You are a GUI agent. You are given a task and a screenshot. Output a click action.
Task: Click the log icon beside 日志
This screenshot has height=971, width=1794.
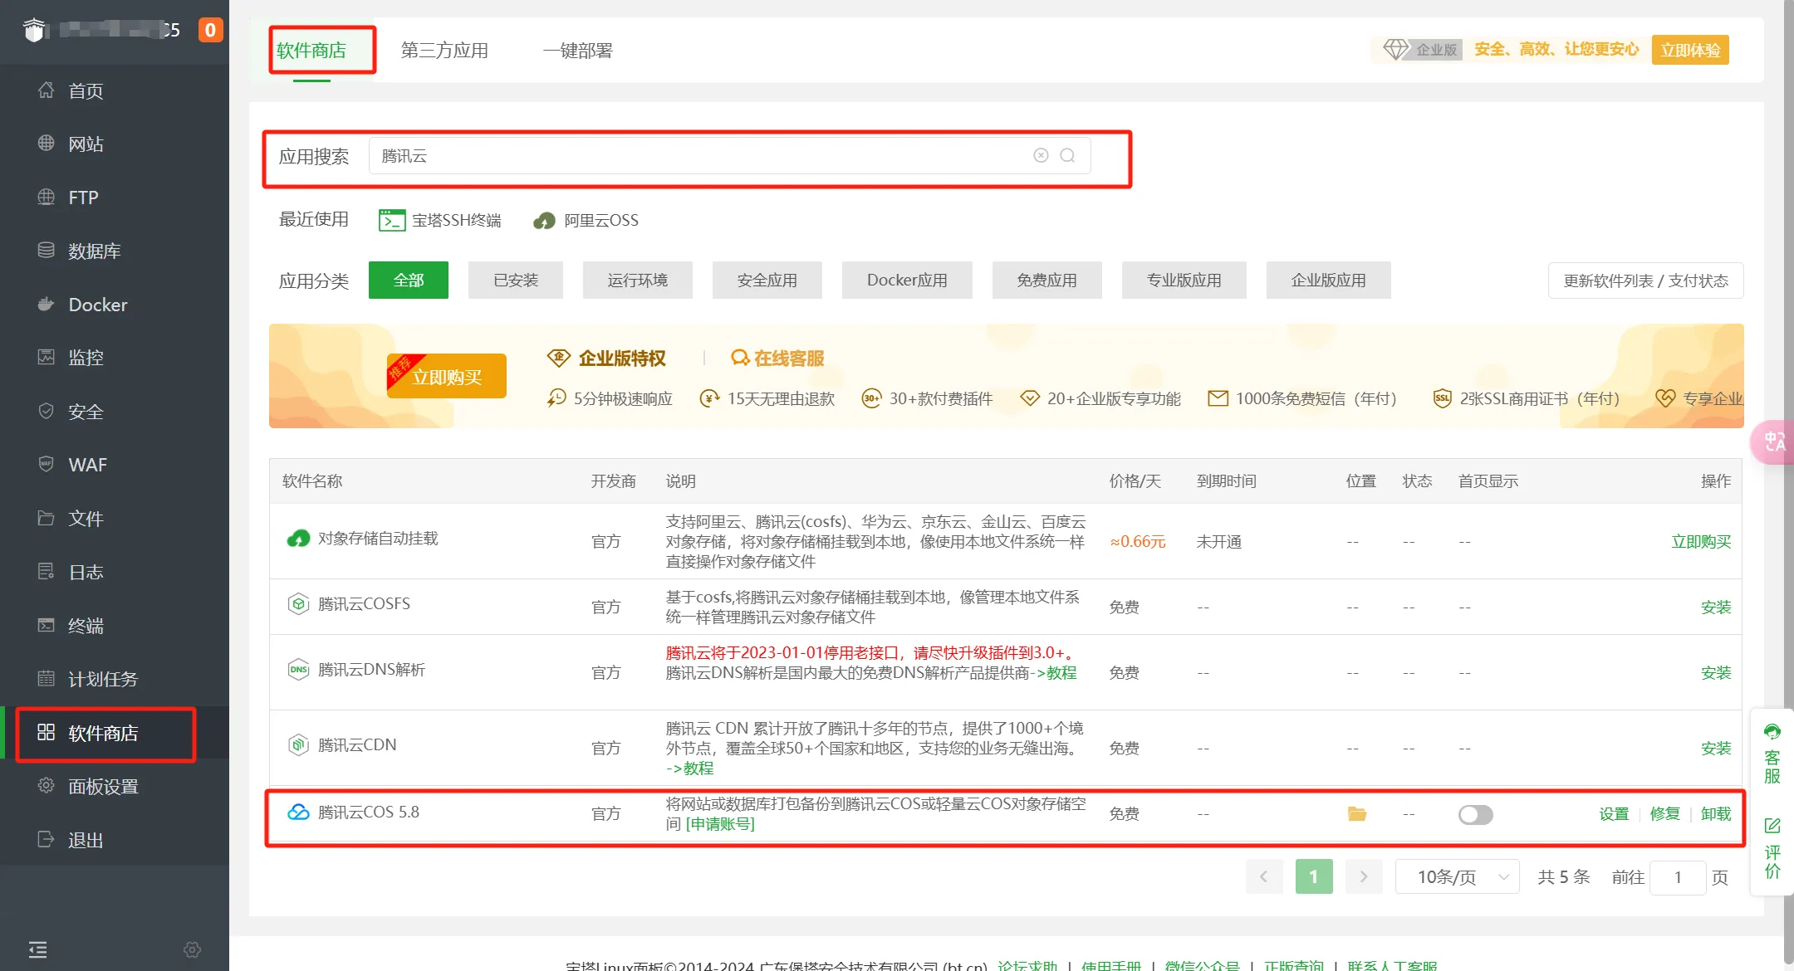47,571
